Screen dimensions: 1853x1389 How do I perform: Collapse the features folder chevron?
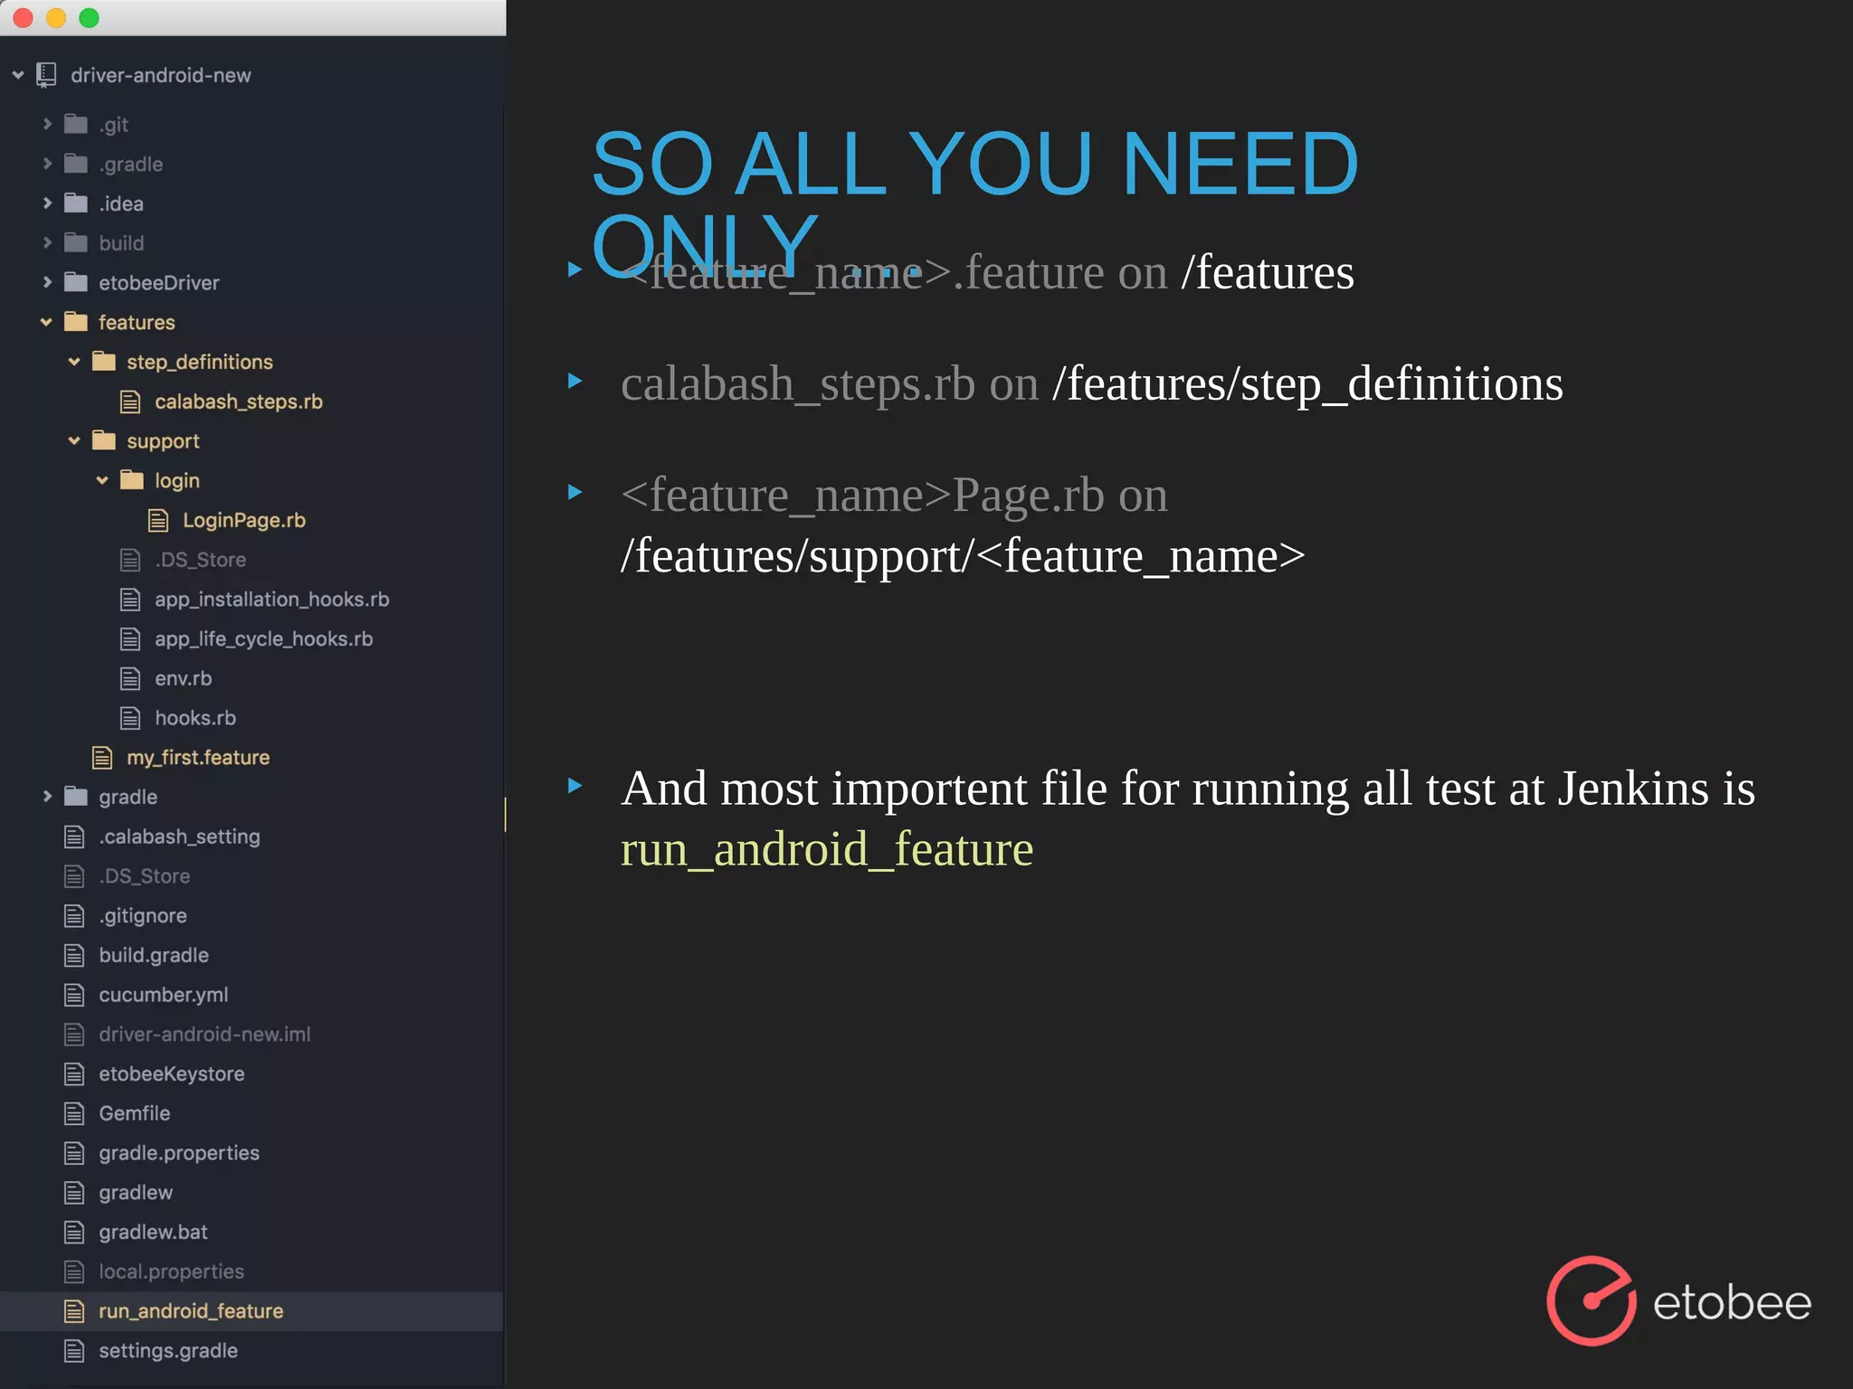coord(46,322)
